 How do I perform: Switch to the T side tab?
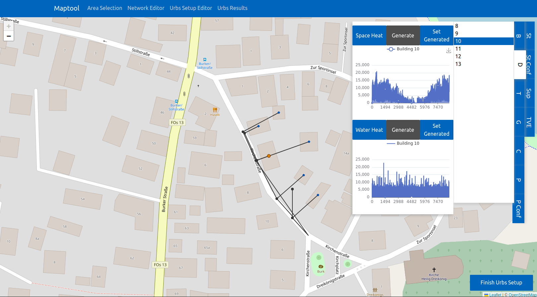click(x=519, y=93)
